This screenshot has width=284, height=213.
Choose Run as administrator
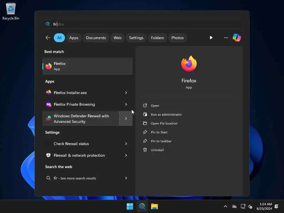(166, 115)
